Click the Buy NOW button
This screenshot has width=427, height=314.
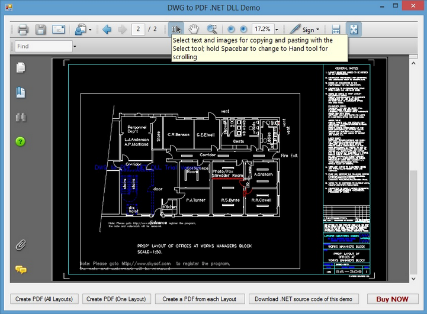393,299
